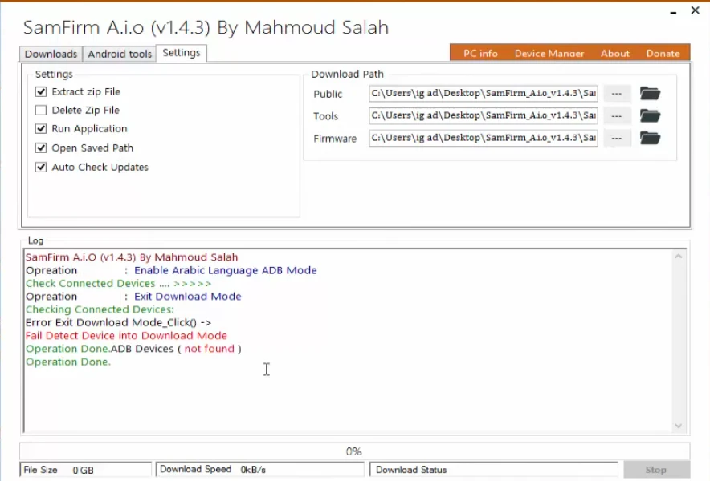Switch to the Downloads tab

point(50,54)
